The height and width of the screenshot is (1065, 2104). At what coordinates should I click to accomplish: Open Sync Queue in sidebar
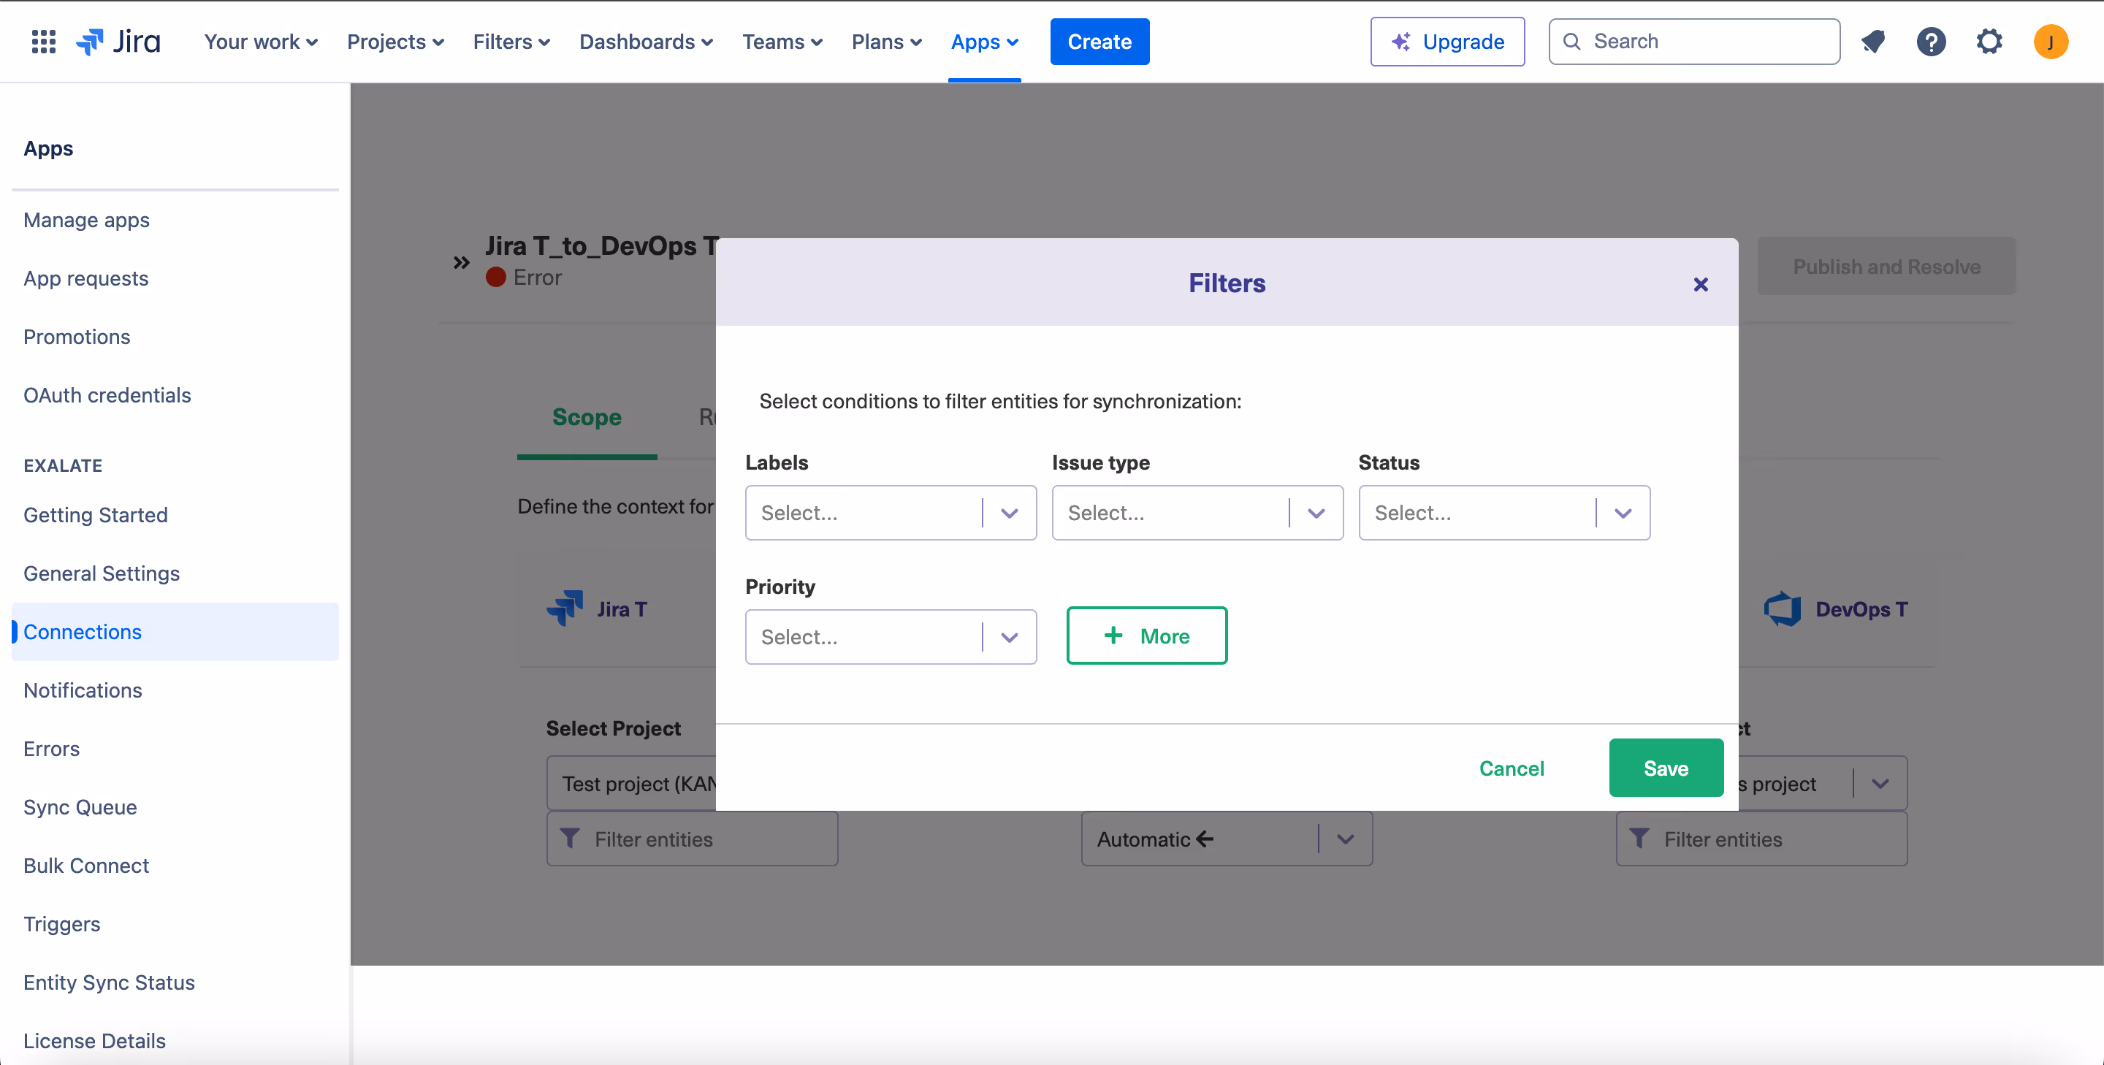[x=80, y=807]
